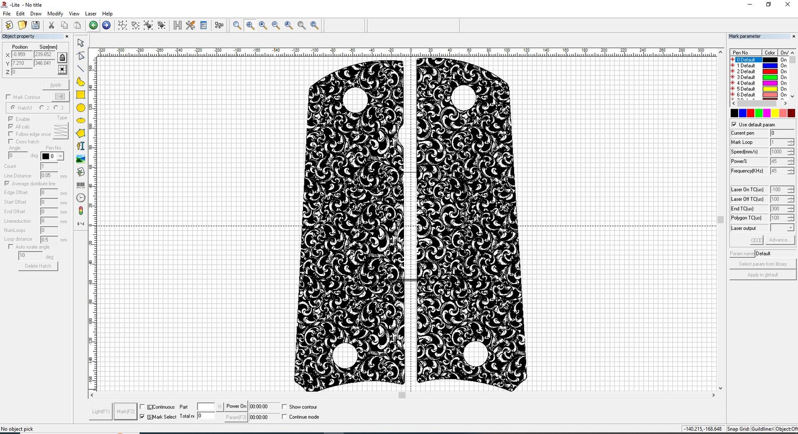The height and width of the screenshot is (434, 798).
Task: Open the Laser output dropdown
Action: [790, 228]
